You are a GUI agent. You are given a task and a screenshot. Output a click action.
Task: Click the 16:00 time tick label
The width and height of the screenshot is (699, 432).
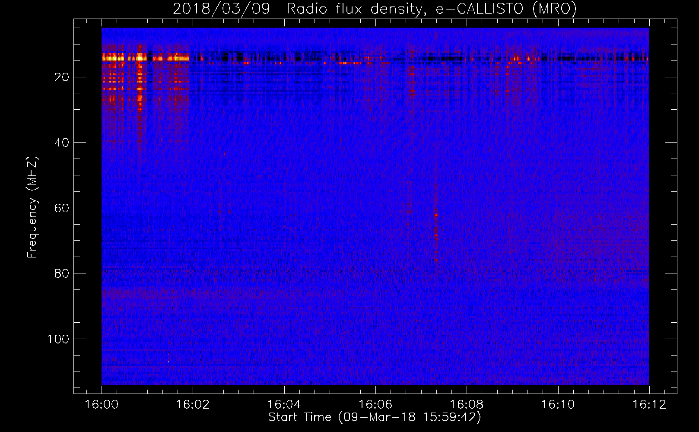point(102,405)
